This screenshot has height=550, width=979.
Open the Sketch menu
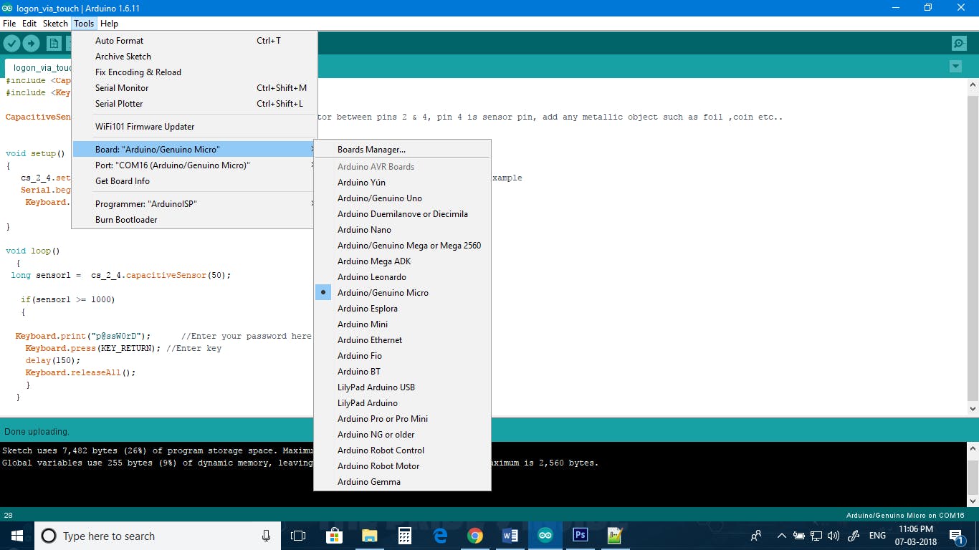(55, 24)
